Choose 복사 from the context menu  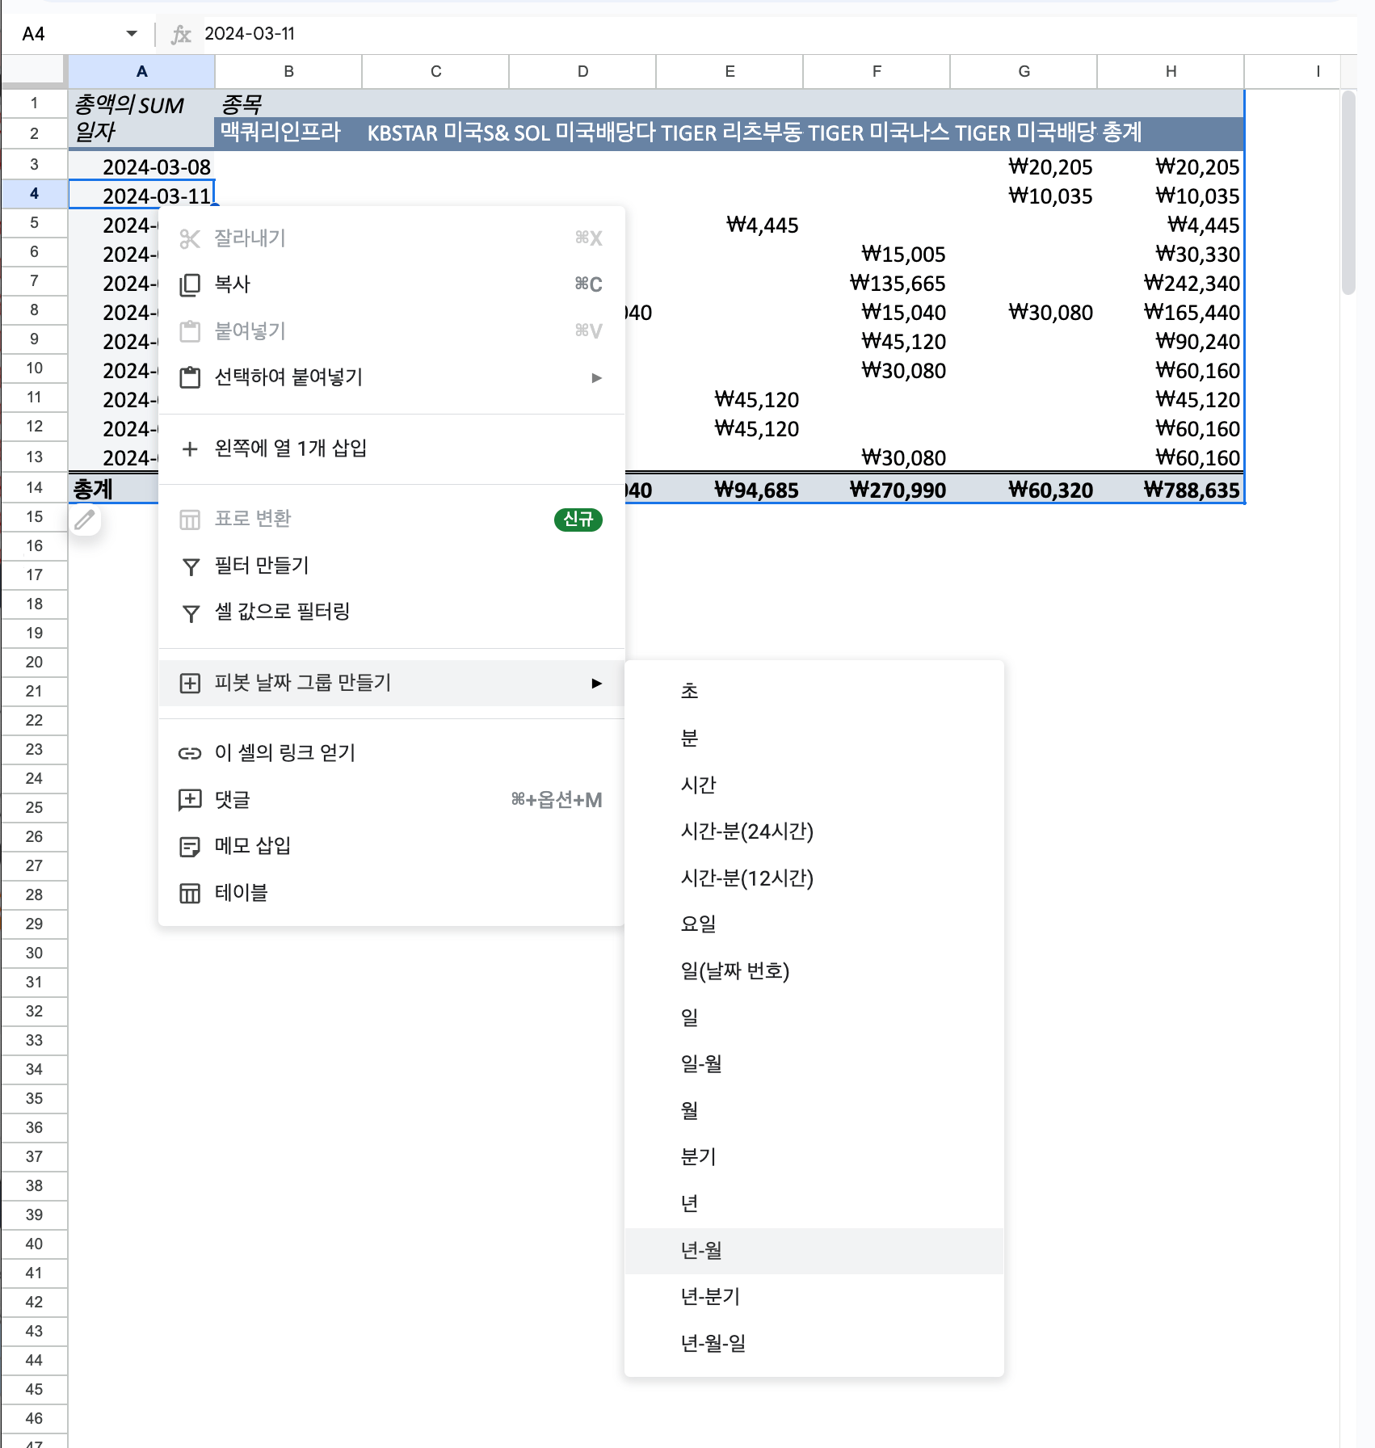point(392,284)
